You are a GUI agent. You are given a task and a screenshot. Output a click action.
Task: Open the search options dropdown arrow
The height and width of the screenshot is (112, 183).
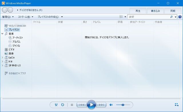pyautogui.click(x=175, y=17)
